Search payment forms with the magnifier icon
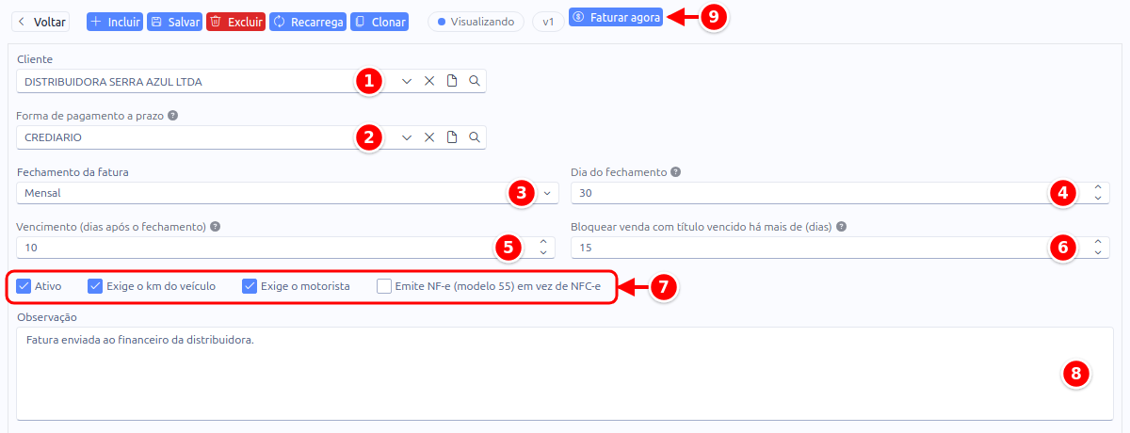 click(475, 137)
